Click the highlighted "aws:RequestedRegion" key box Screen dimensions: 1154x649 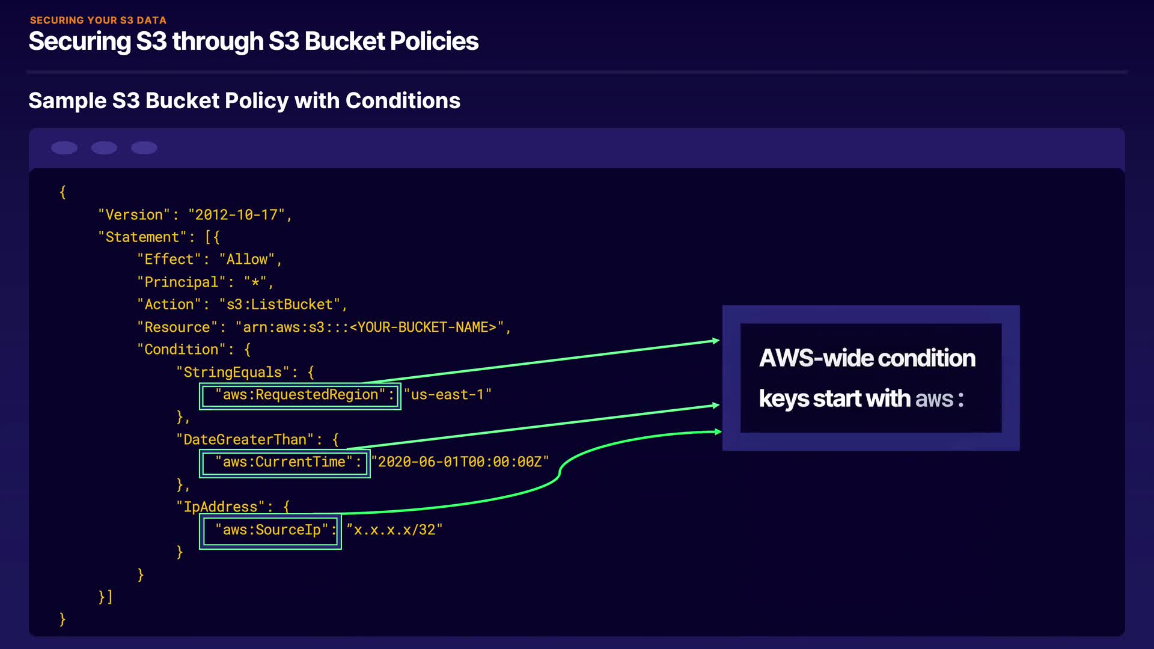300,395
